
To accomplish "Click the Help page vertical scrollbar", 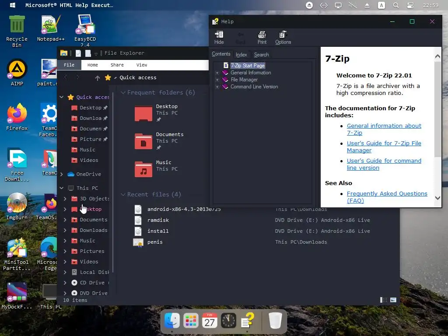I will [x=437, y=108].
